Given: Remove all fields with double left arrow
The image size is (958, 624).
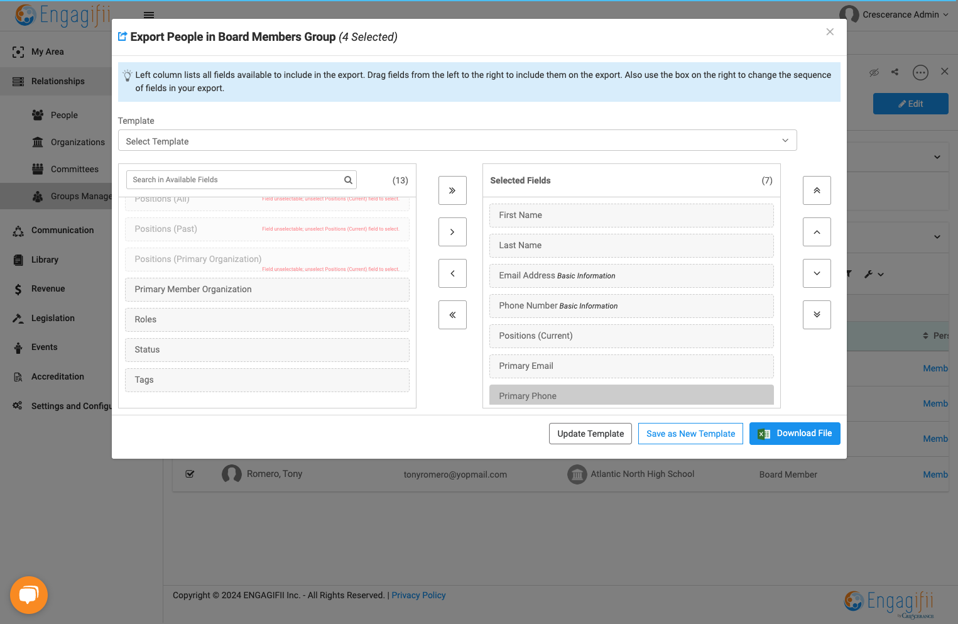Looking at the screenshot, I should [x=452, y=315].
